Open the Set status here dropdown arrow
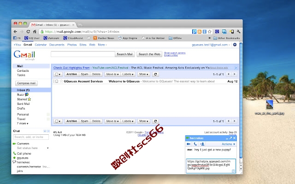Viewport: 295px width, 184px height. tap(48, 148)
